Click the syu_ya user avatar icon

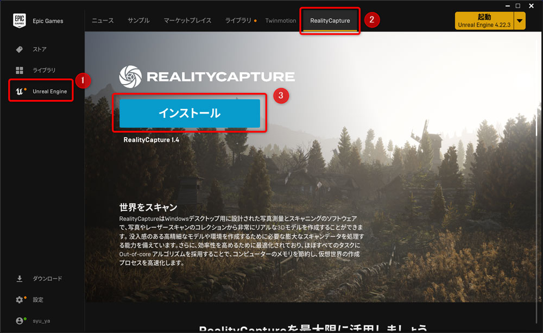[x=20, y=321]
